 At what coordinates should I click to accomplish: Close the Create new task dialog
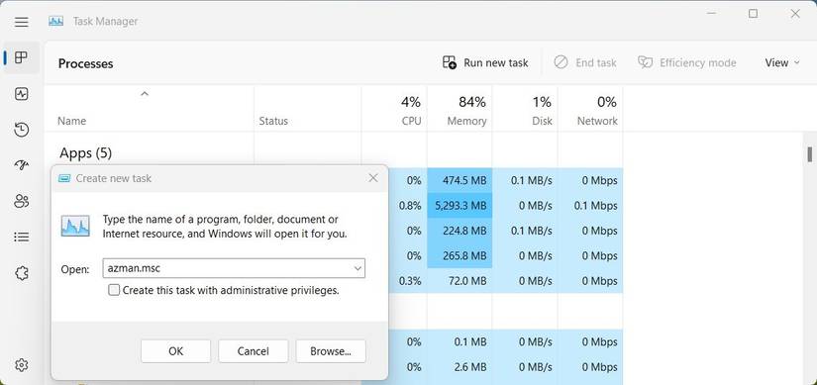coord(373,178)
